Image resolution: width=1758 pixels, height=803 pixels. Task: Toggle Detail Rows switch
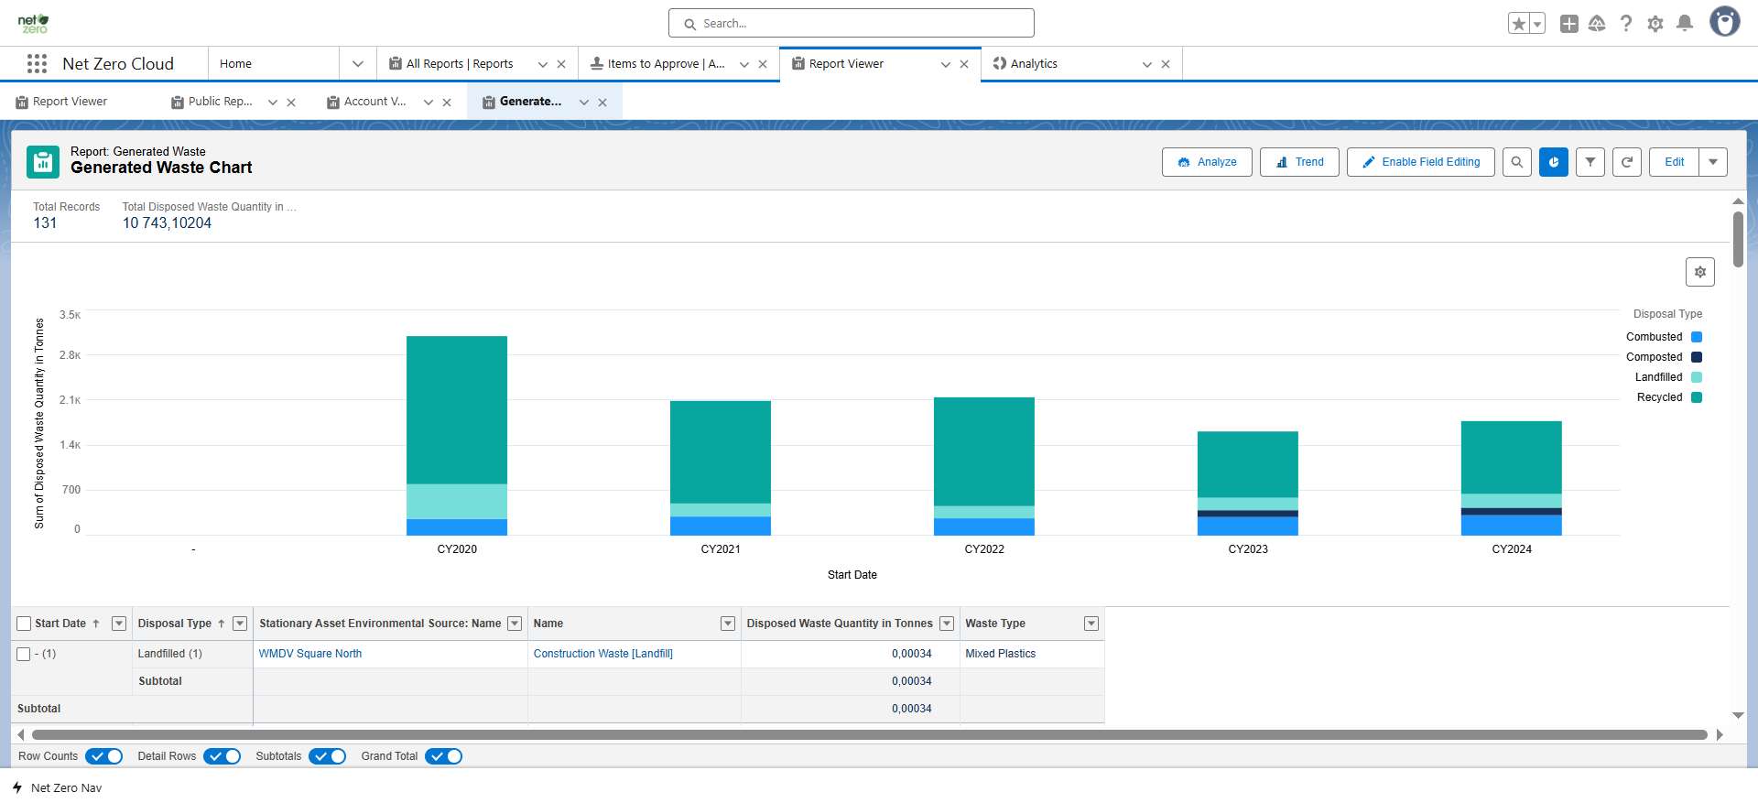point(222,756)
